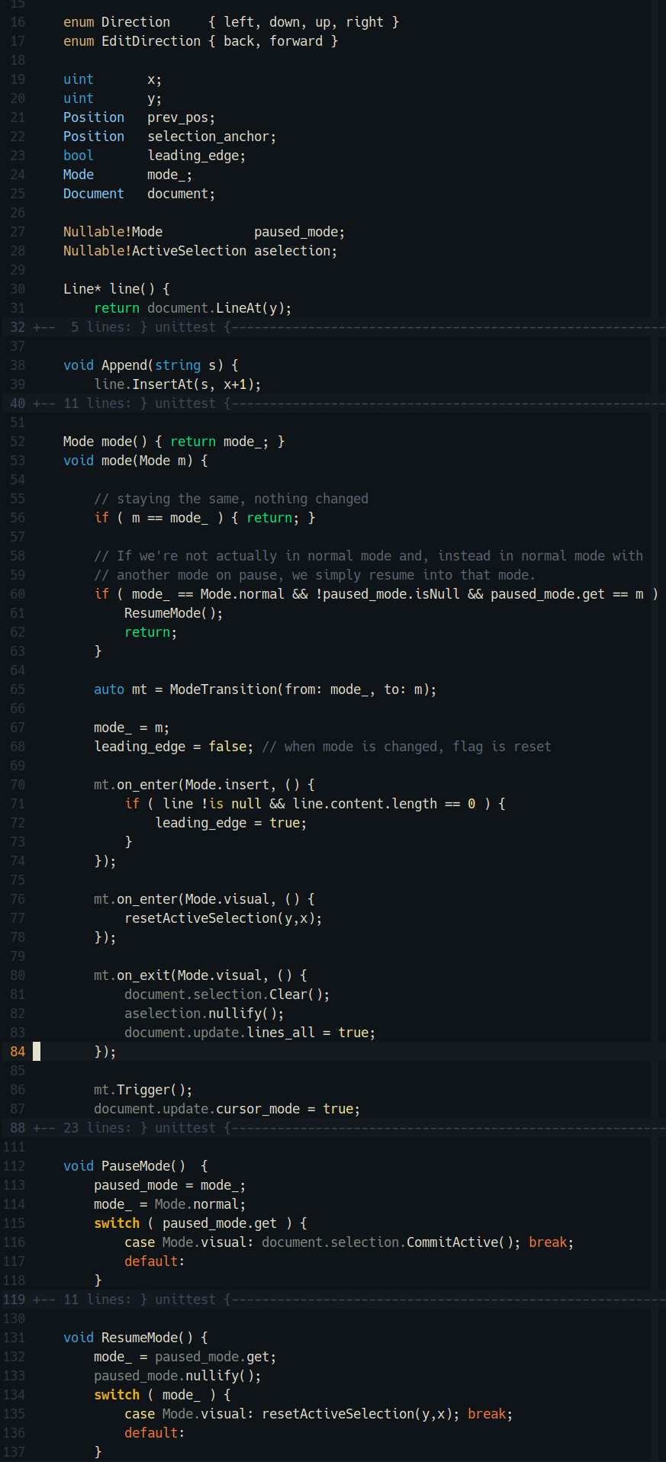Screen dimensions: 666x1462
Task: Click 'resetActiveSelection(y,x);' on line 77
Action: [x=224, y=918]
